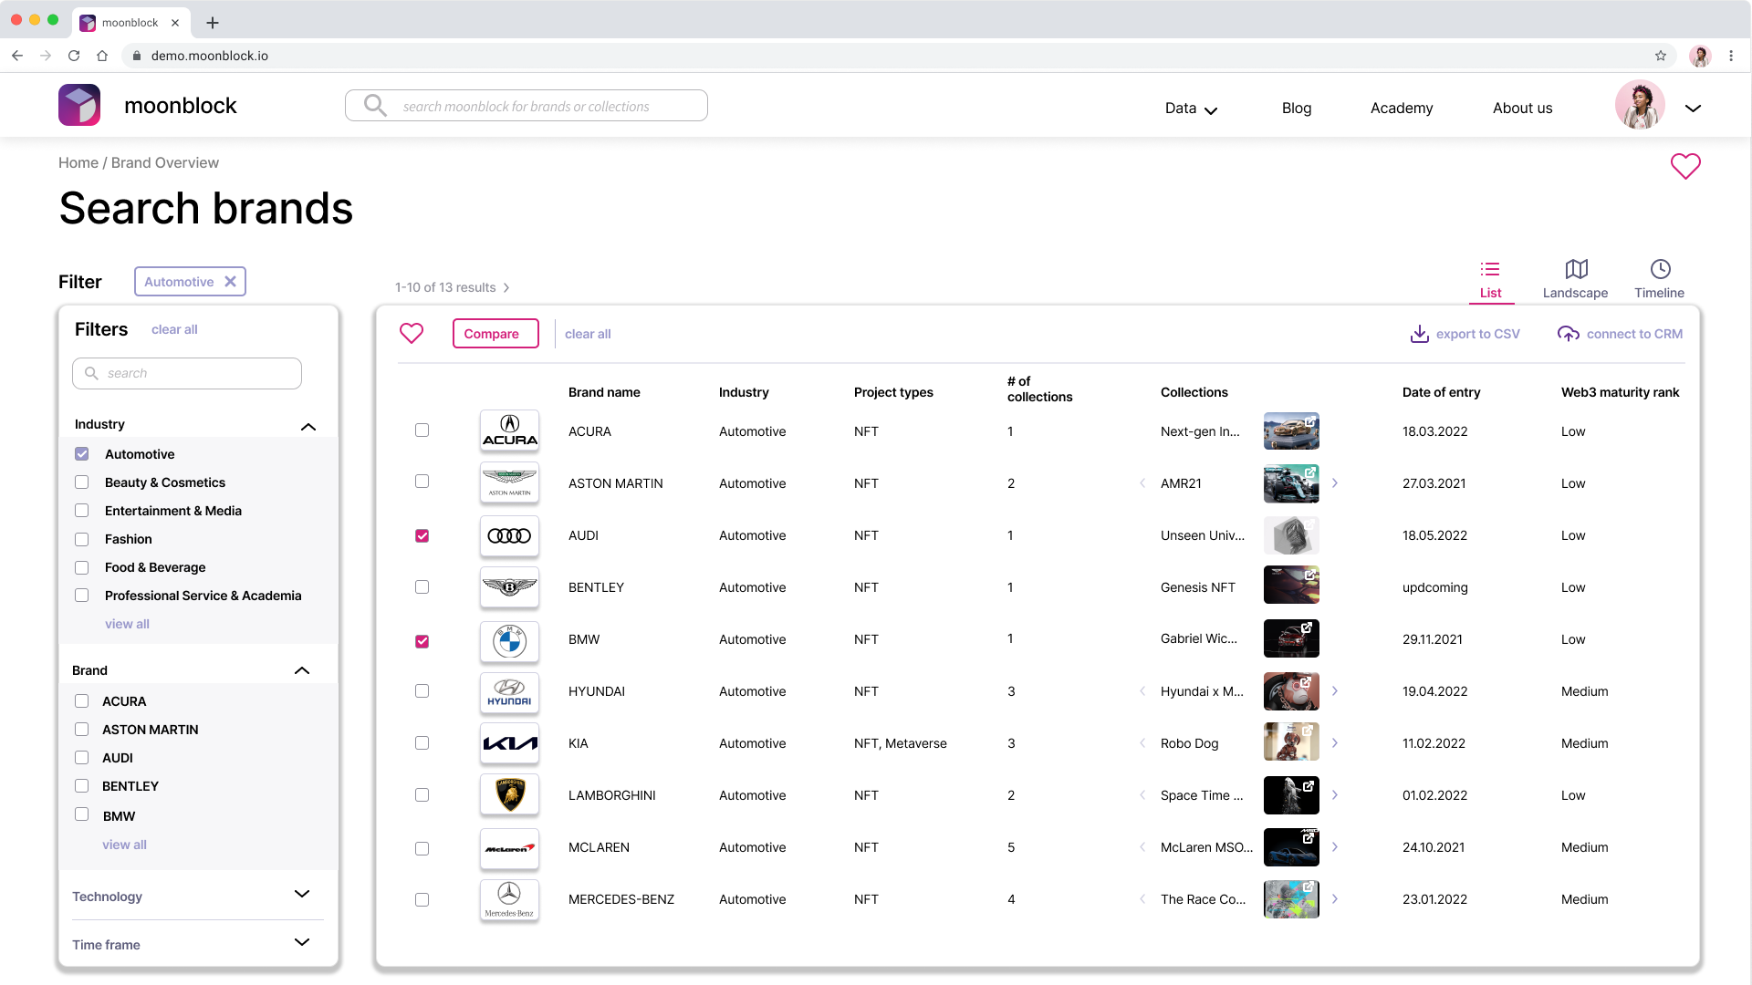
Task: Click the export to CSV download icon
Action: point(1419,334)
